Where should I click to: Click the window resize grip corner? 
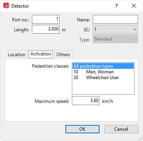pos(141,139)
